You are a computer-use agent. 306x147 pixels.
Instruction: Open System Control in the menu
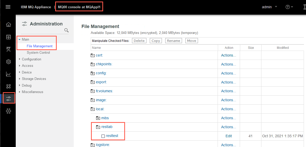38,52
